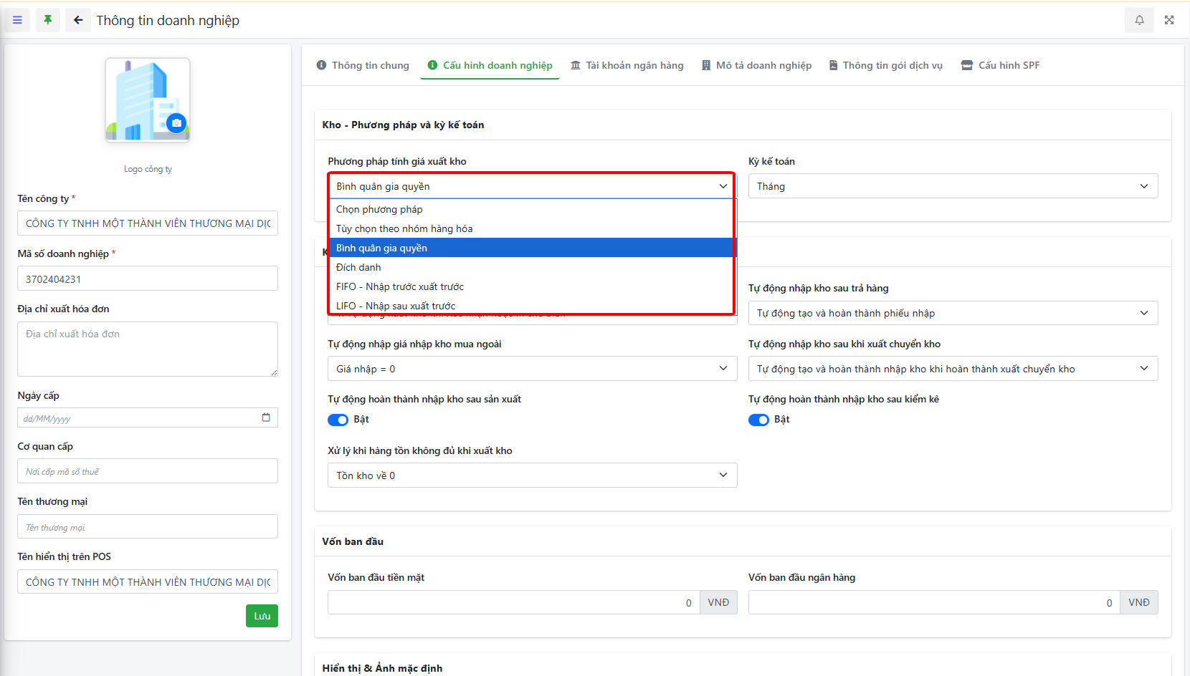Click the Mã số doanh nghiệp field
The height and width of the screenshot is (676, 1190).
[x=148, y=279]
